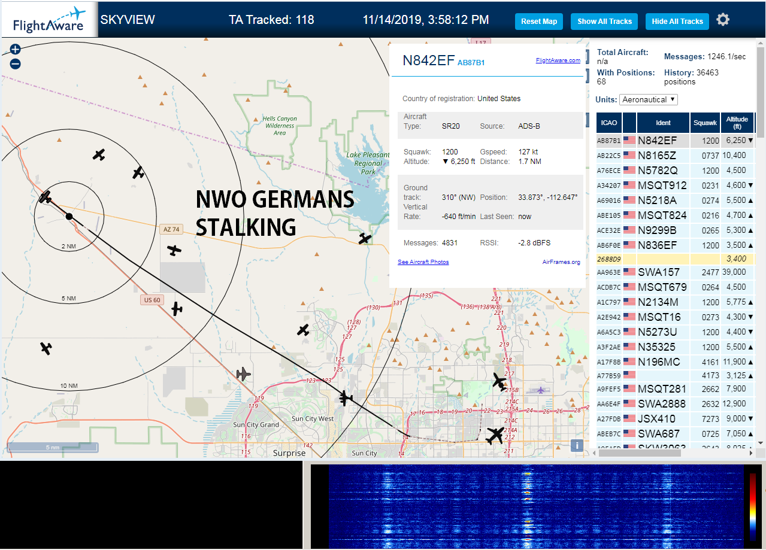Viewport: 766px width, 550px height.
Task: Open the FlightAware.com link in aircraft panel
Action: coord(558,60)
